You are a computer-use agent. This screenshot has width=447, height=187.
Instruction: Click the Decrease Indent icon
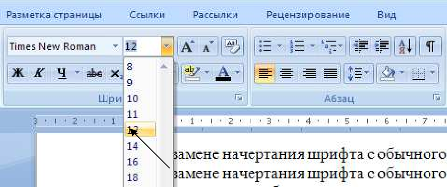tap(361, 45)
